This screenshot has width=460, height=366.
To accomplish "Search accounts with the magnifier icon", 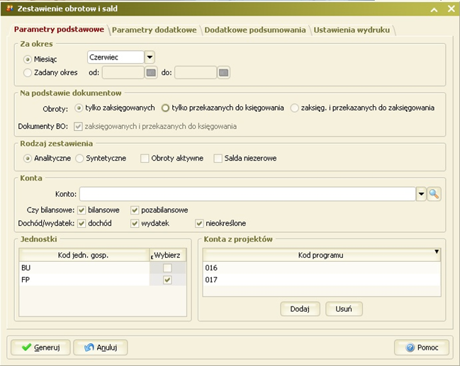I will coord(434,194).
